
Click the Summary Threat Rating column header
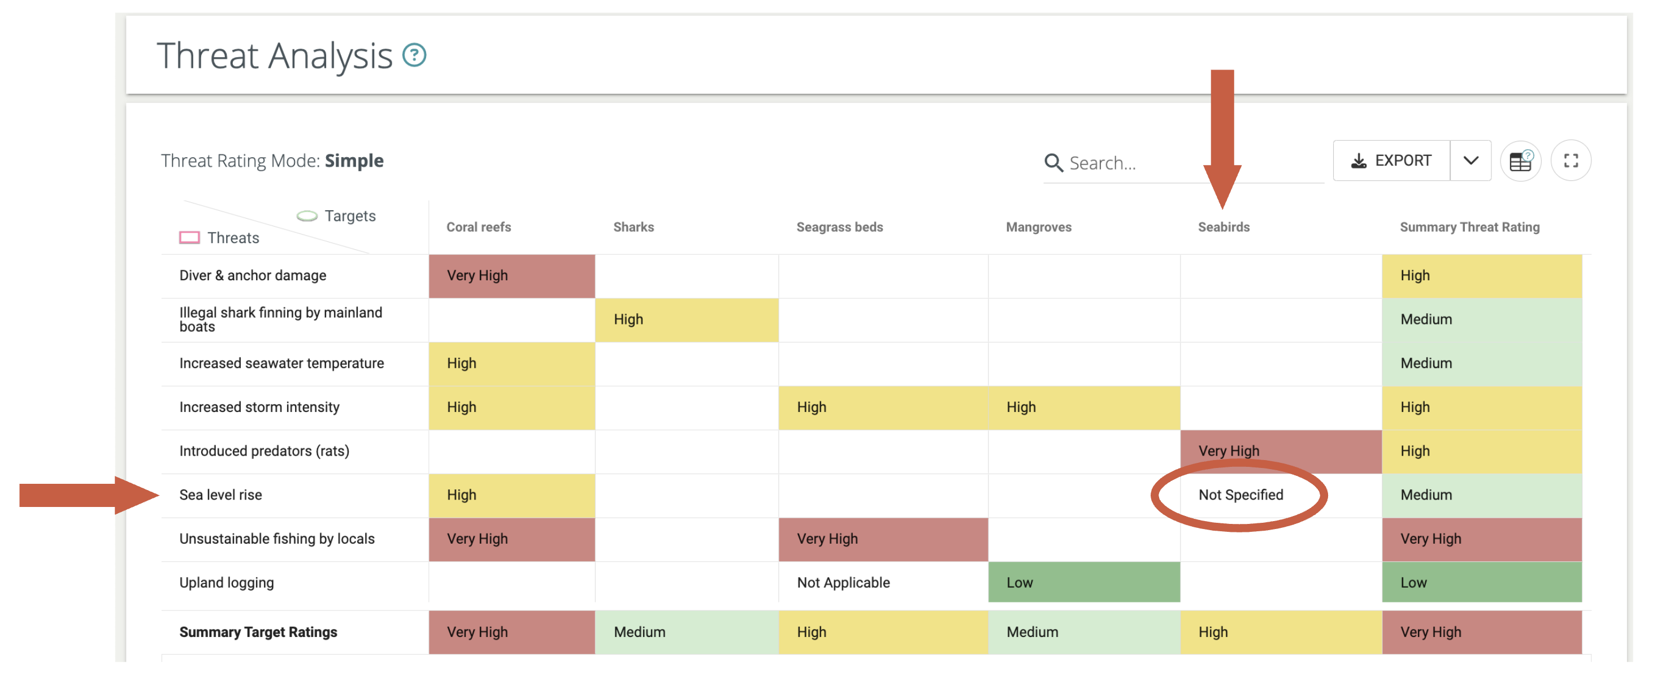(1469, 227)
